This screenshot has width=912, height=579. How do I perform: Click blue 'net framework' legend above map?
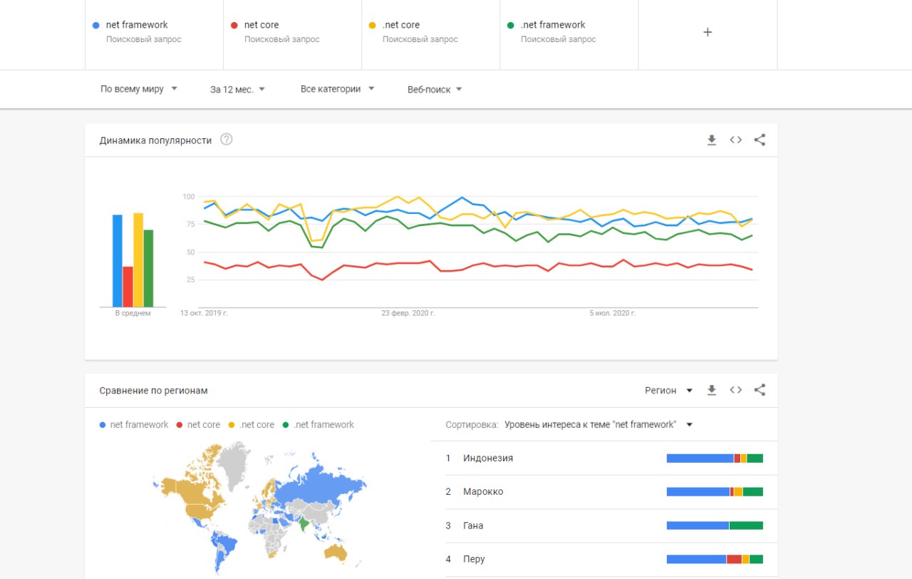pyautogui.click(x=134, y=424)
